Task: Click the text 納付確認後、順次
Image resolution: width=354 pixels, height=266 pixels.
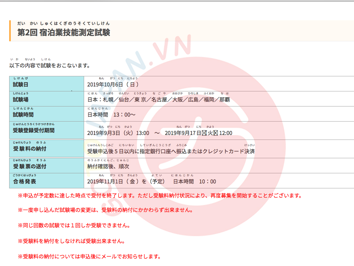Action: pyautogui.click(x=107, y=166)
